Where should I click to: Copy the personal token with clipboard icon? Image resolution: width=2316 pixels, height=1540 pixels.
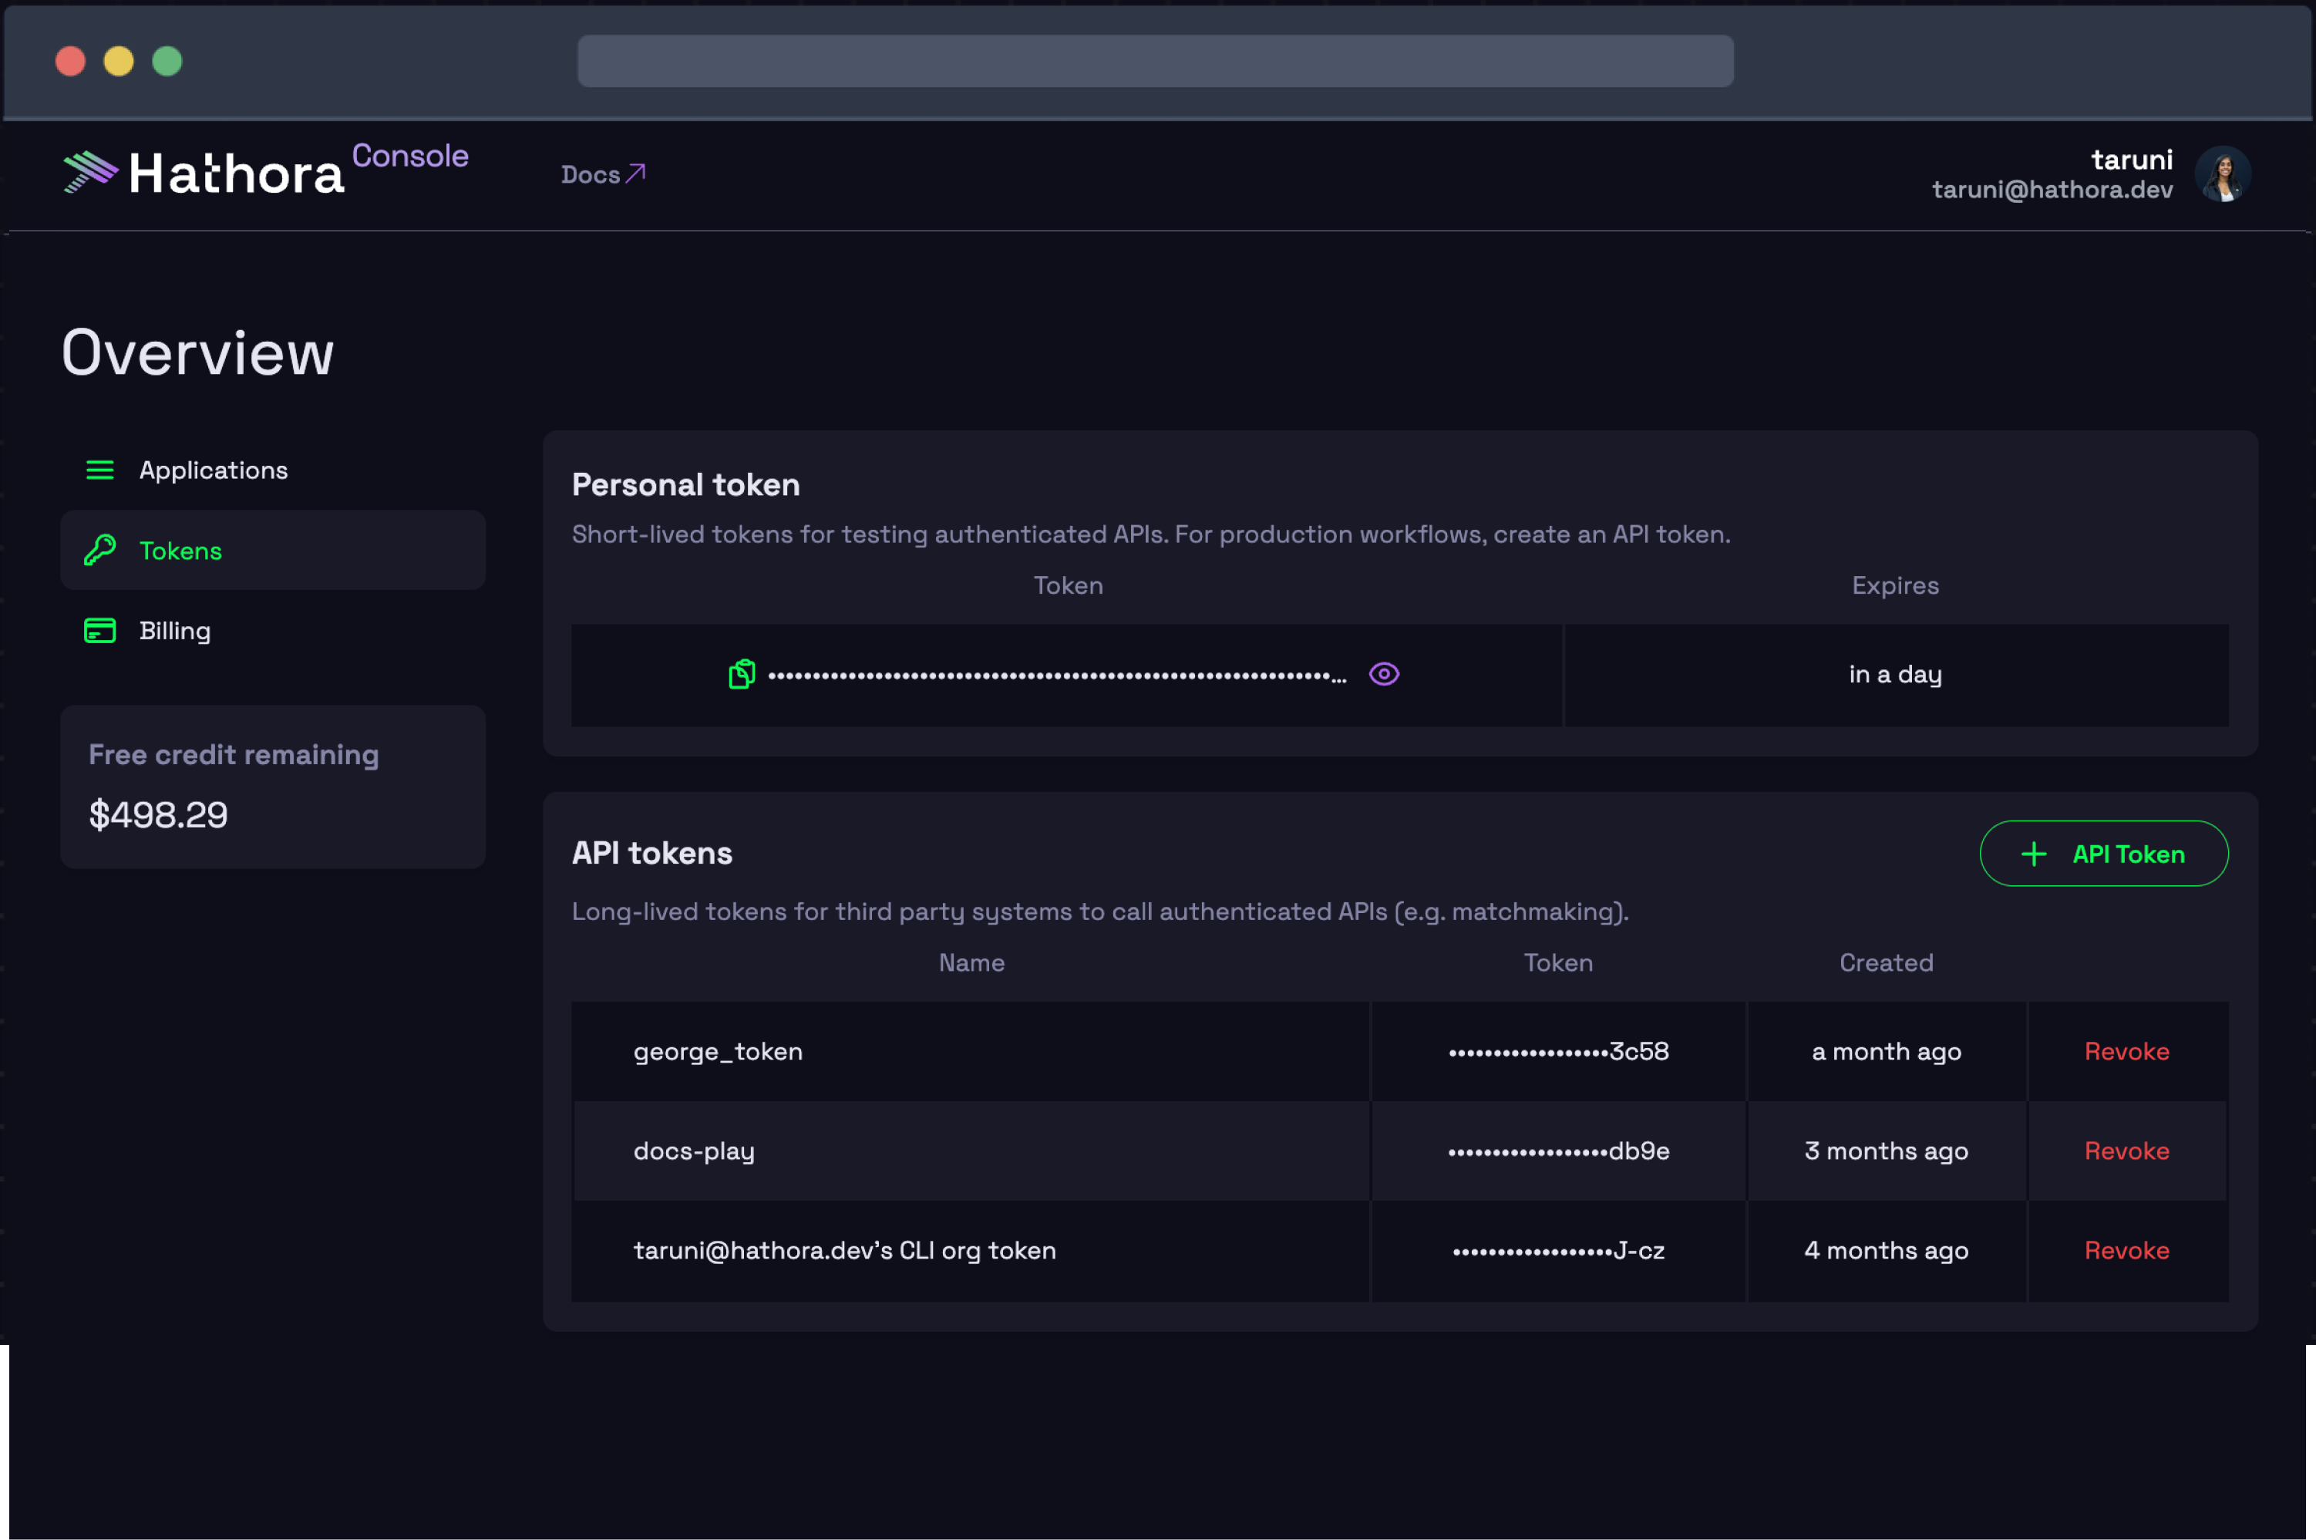(x=742, y=675)
